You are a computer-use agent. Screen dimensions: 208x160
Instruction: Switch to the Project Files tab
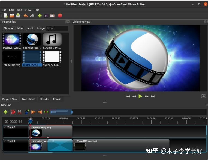click(x=10, y=99)
